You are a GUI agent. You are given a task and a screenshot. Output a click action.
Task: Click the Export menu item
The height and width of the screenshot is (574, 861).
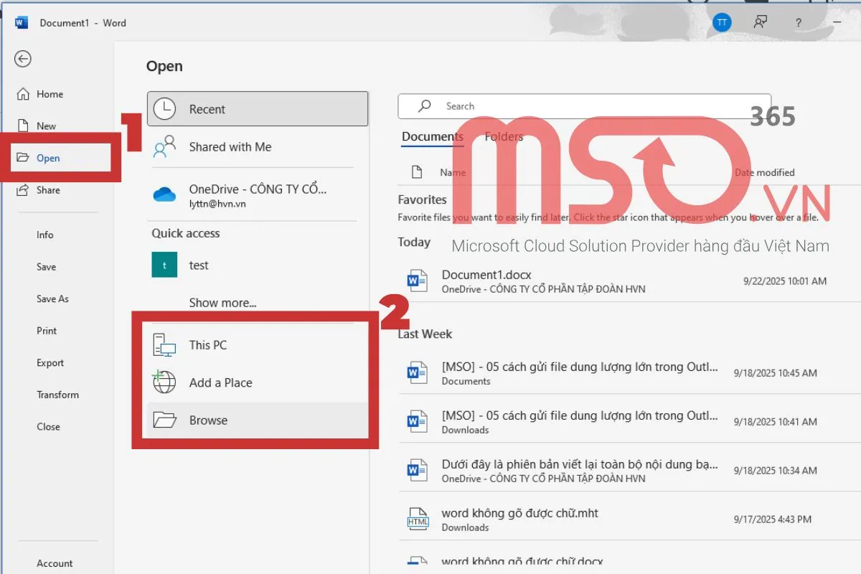point(50,363)
